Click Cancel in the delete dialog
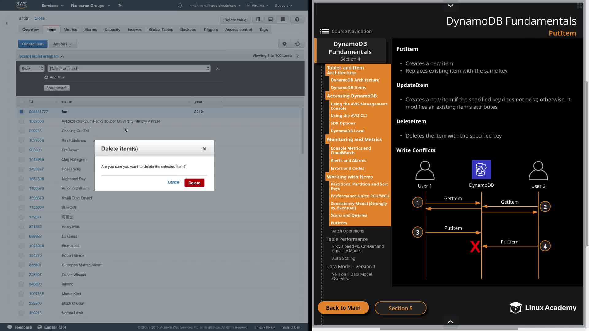 click(x=174, y=182)
